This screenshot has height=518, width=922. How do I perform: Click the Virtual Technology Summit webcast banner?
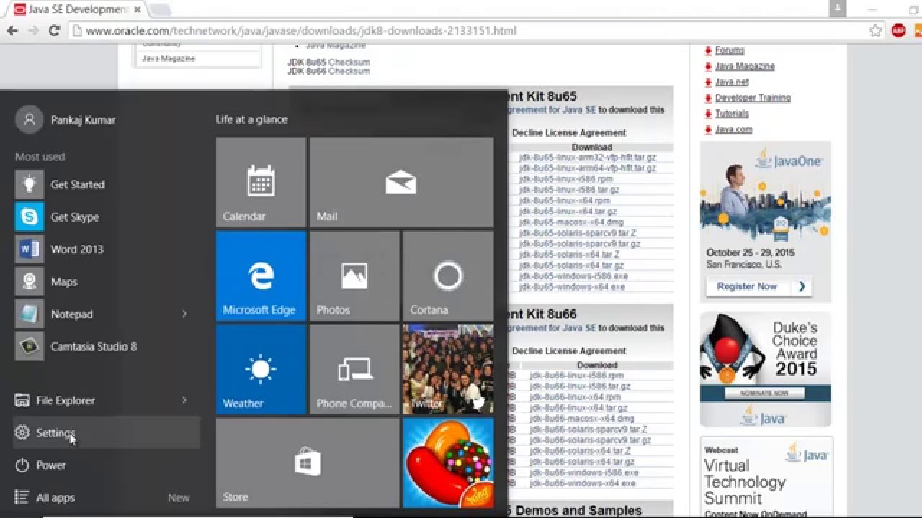766,477
